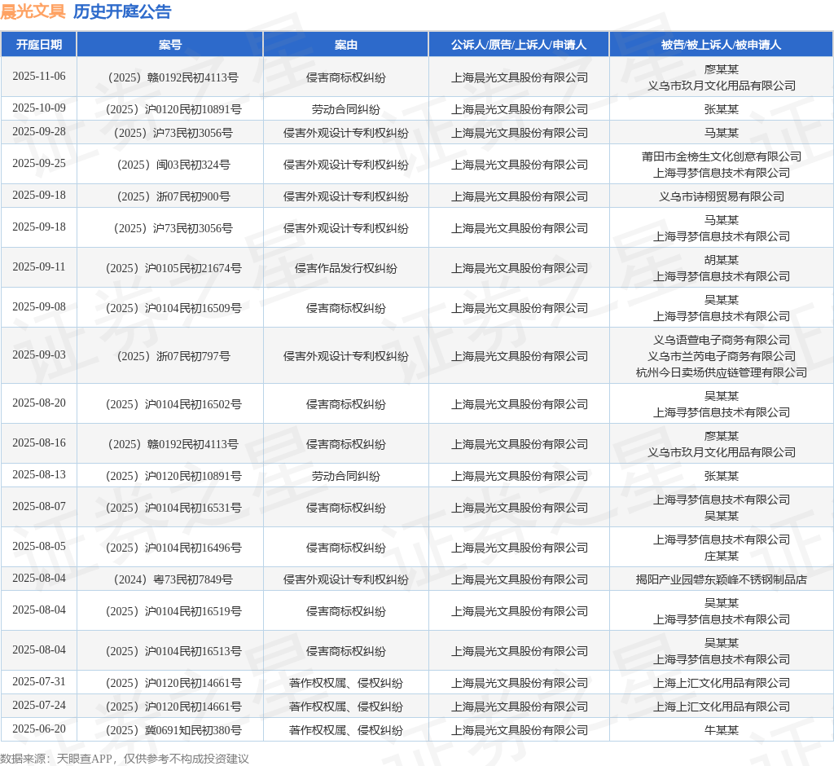Click defendant 马某某 in the 2025-09-28 row
The width and height of the screenshot is (834, 766).
pyautogui.click(x=722, y=133)
